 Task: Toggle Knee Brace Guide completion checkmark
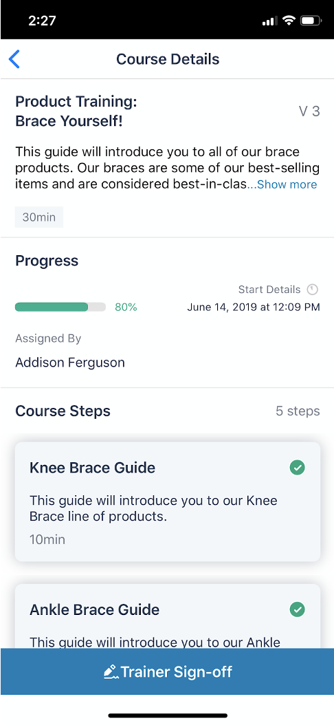297,468
